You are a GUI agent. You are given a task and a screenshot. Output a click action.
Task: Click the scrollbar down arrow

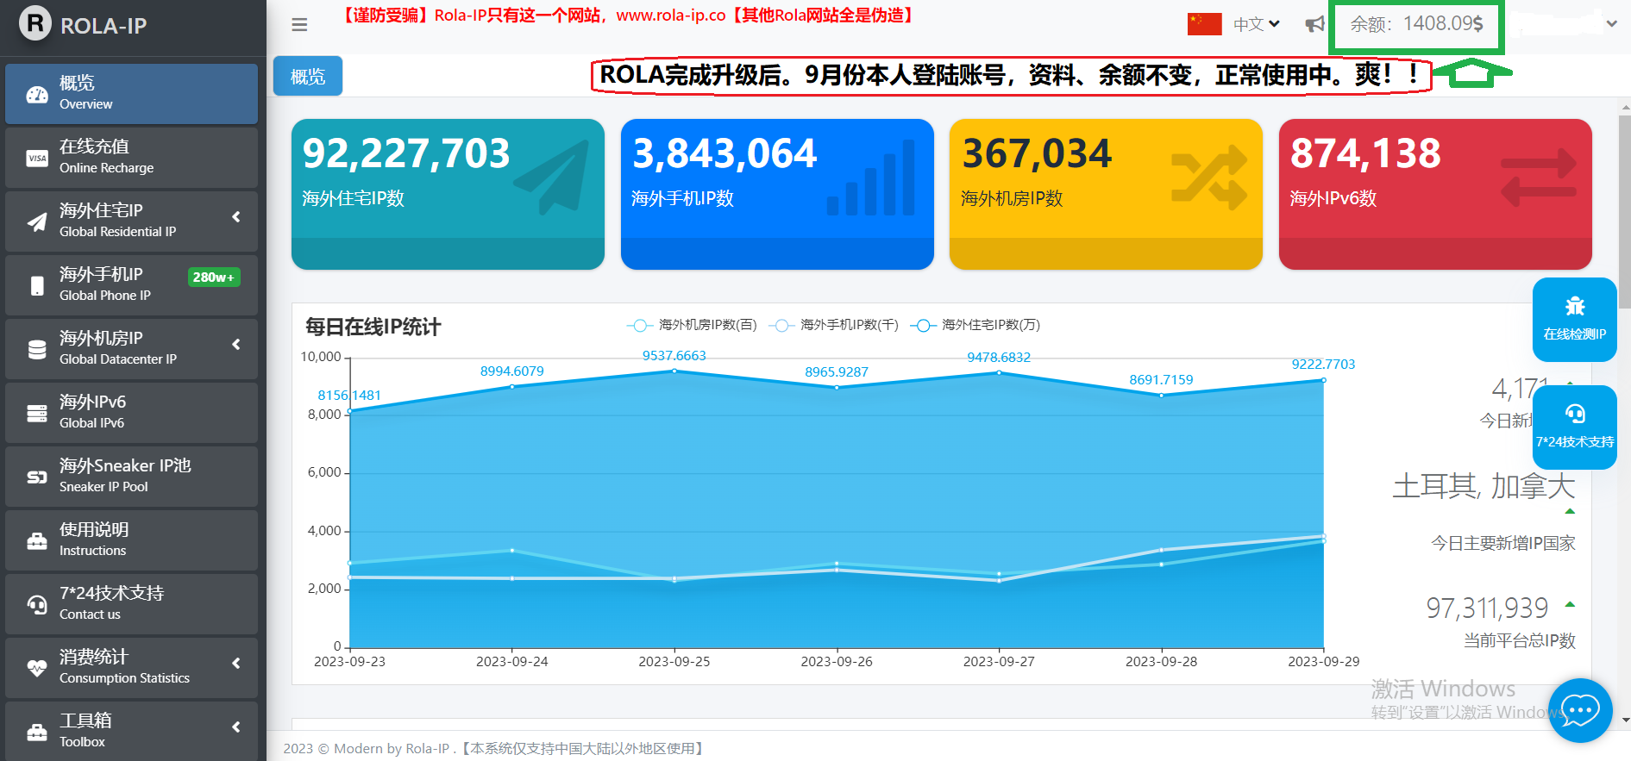point(1625,720)
